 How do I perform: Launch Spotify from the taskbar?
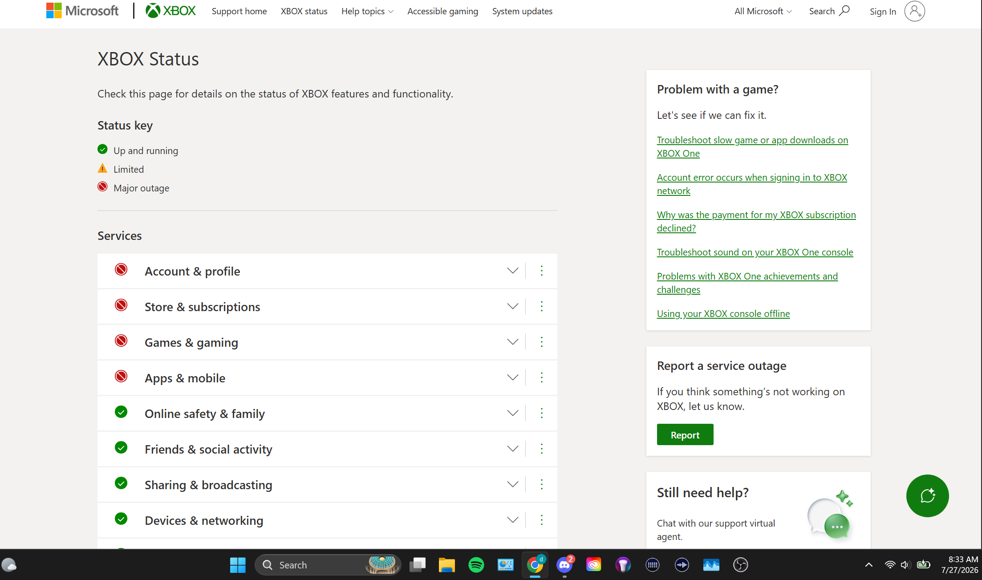point(476,565)
